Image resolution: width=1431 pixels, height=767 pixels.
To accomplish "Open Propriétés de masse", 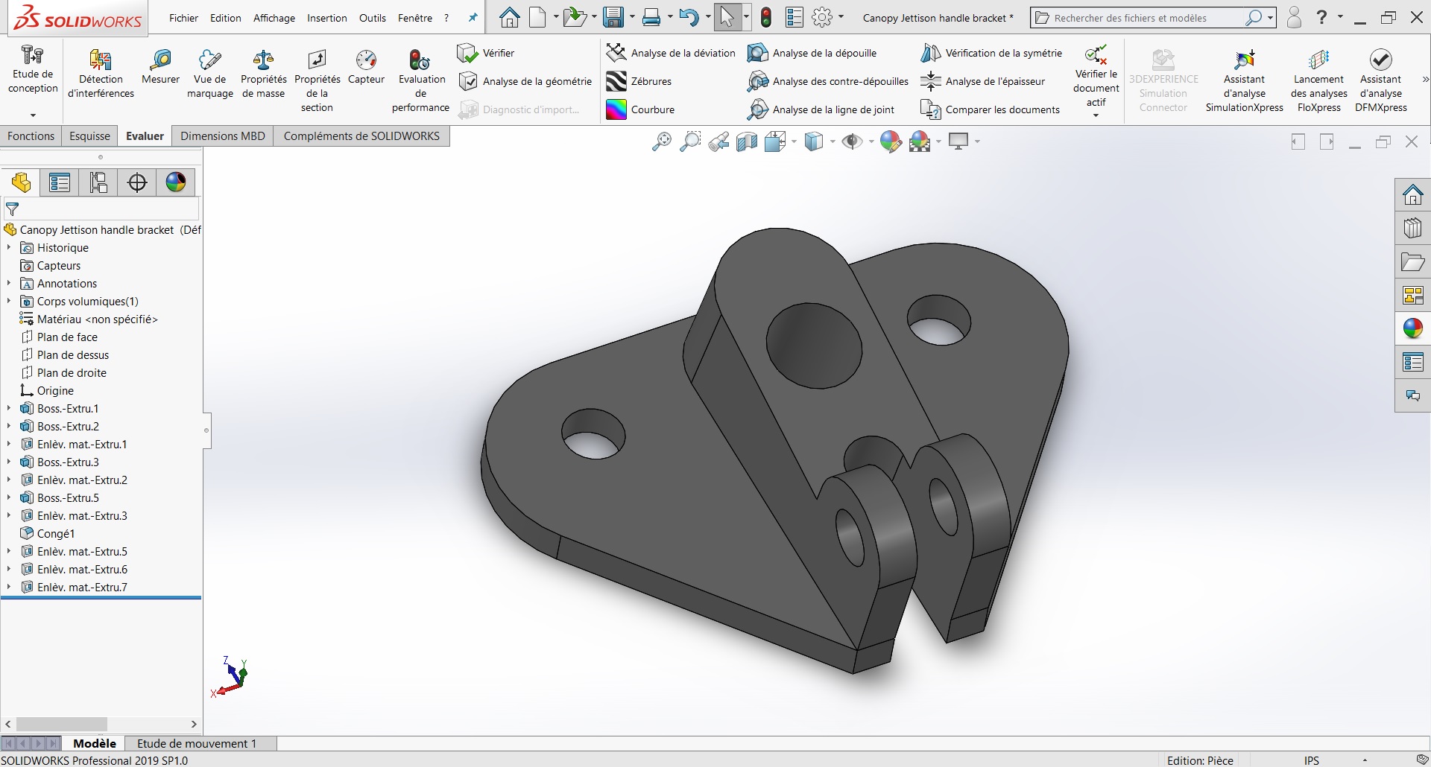I will coord(263,74).
